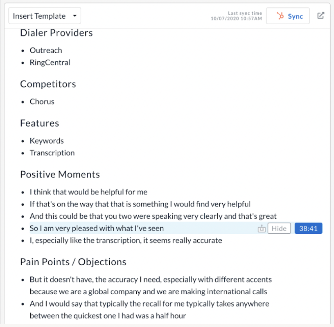Click 'So I am very pleased' line

pos(97,228)
